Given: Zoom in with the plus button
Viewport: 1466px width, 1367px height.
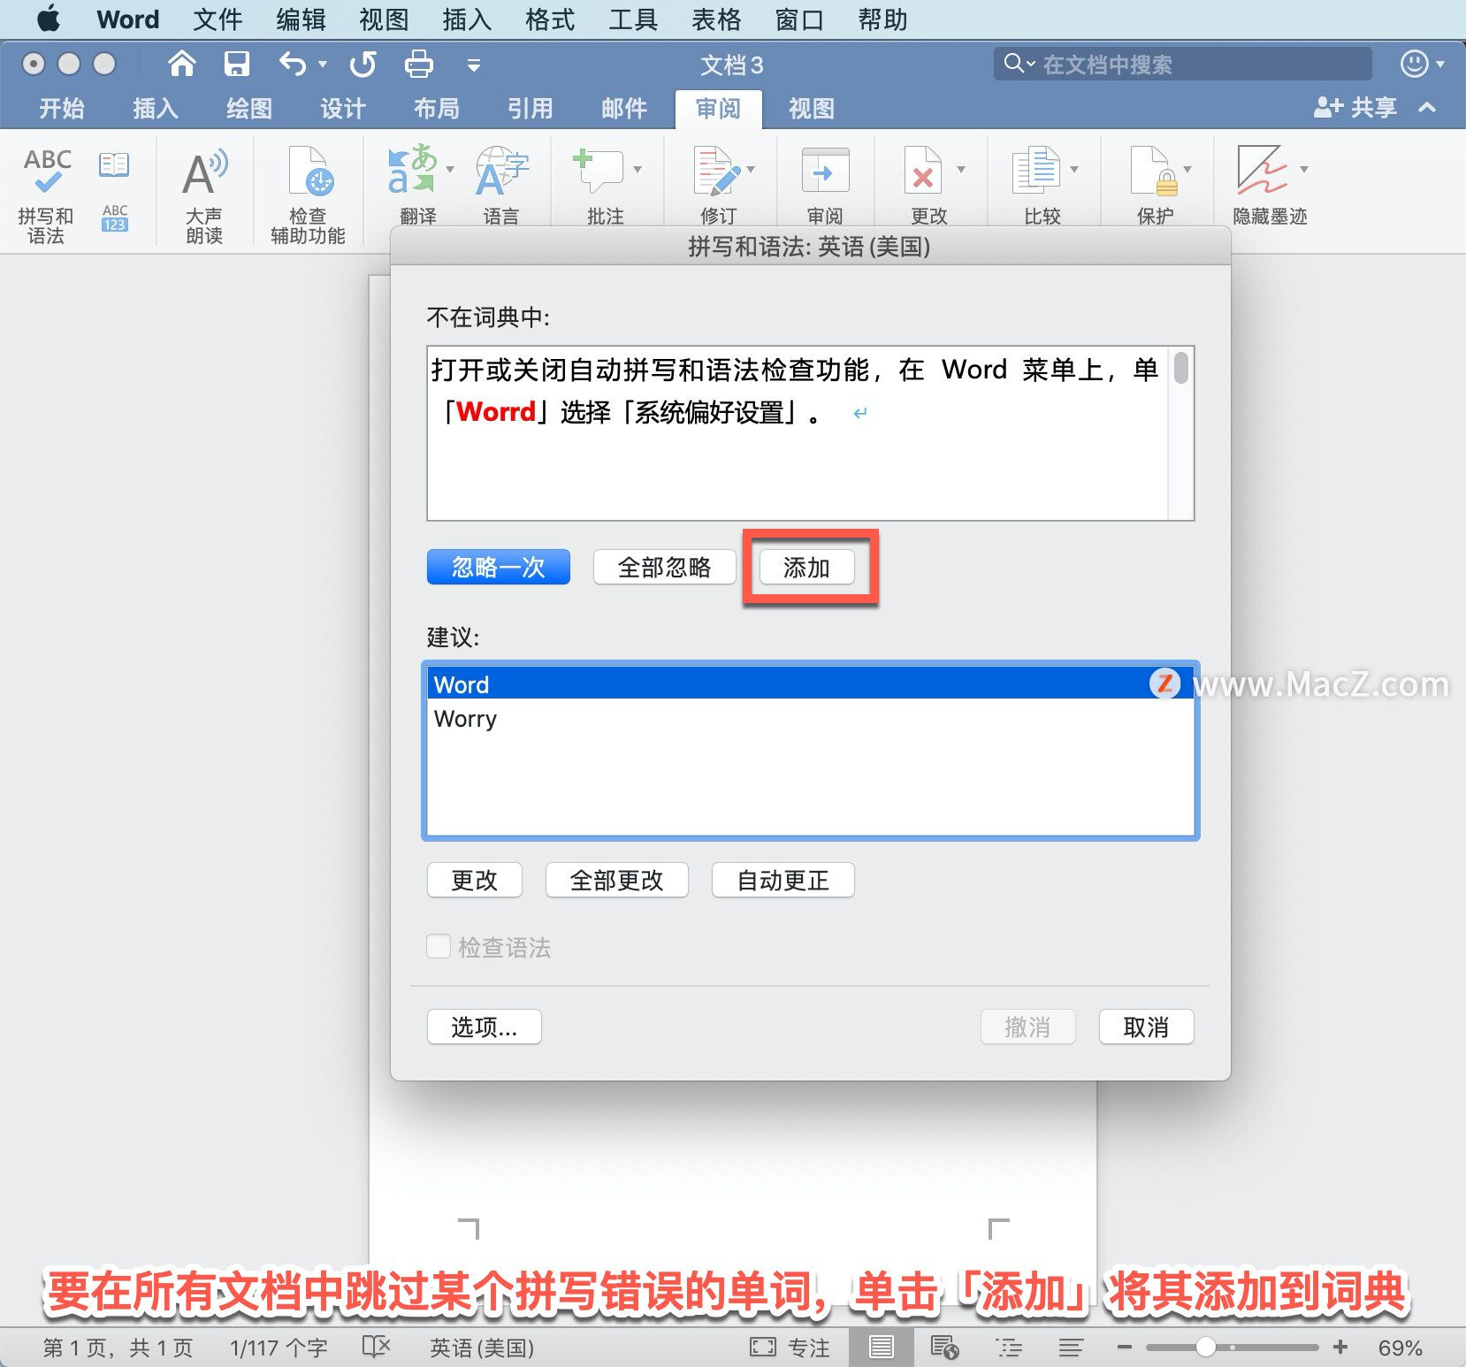Looking at the screenshot, I should (1340, 1347).
